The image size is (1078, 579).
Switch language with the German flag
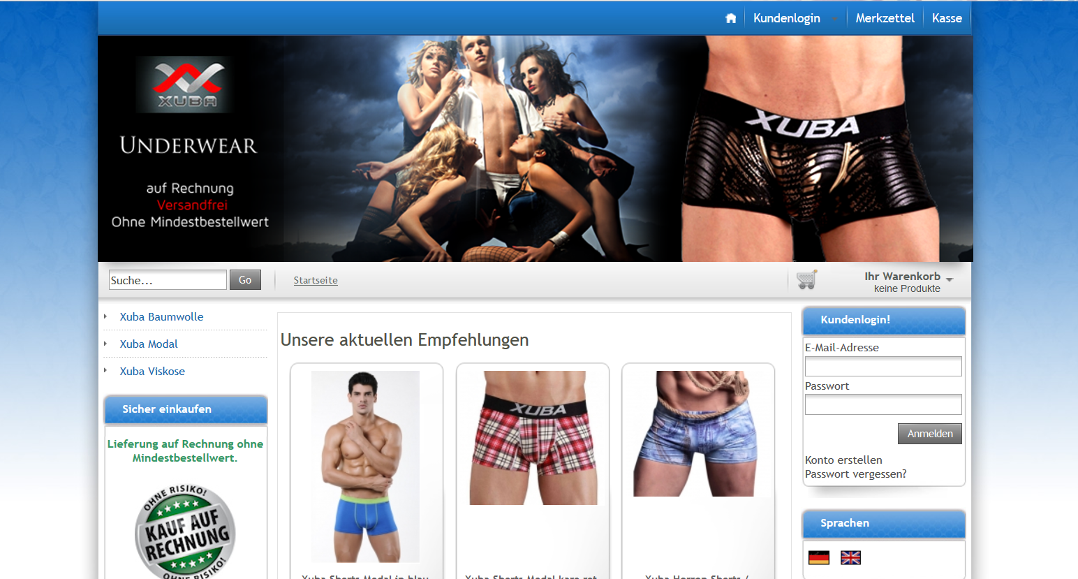[819, 557]
